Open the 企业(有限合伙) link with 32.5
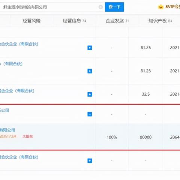 [17, 91]
